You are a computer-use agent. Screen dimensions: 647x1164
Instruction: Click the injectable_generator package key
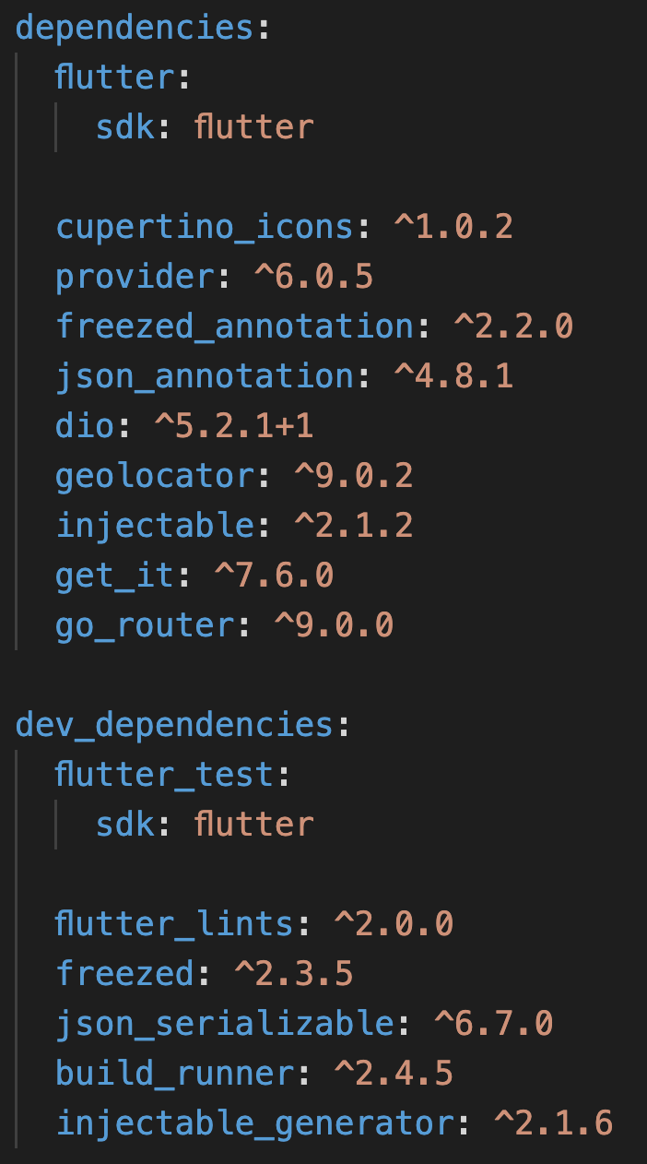254,1123
